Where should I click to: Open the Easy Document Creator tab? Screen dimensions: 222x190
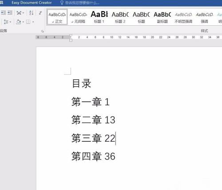[x=32, y=3]
